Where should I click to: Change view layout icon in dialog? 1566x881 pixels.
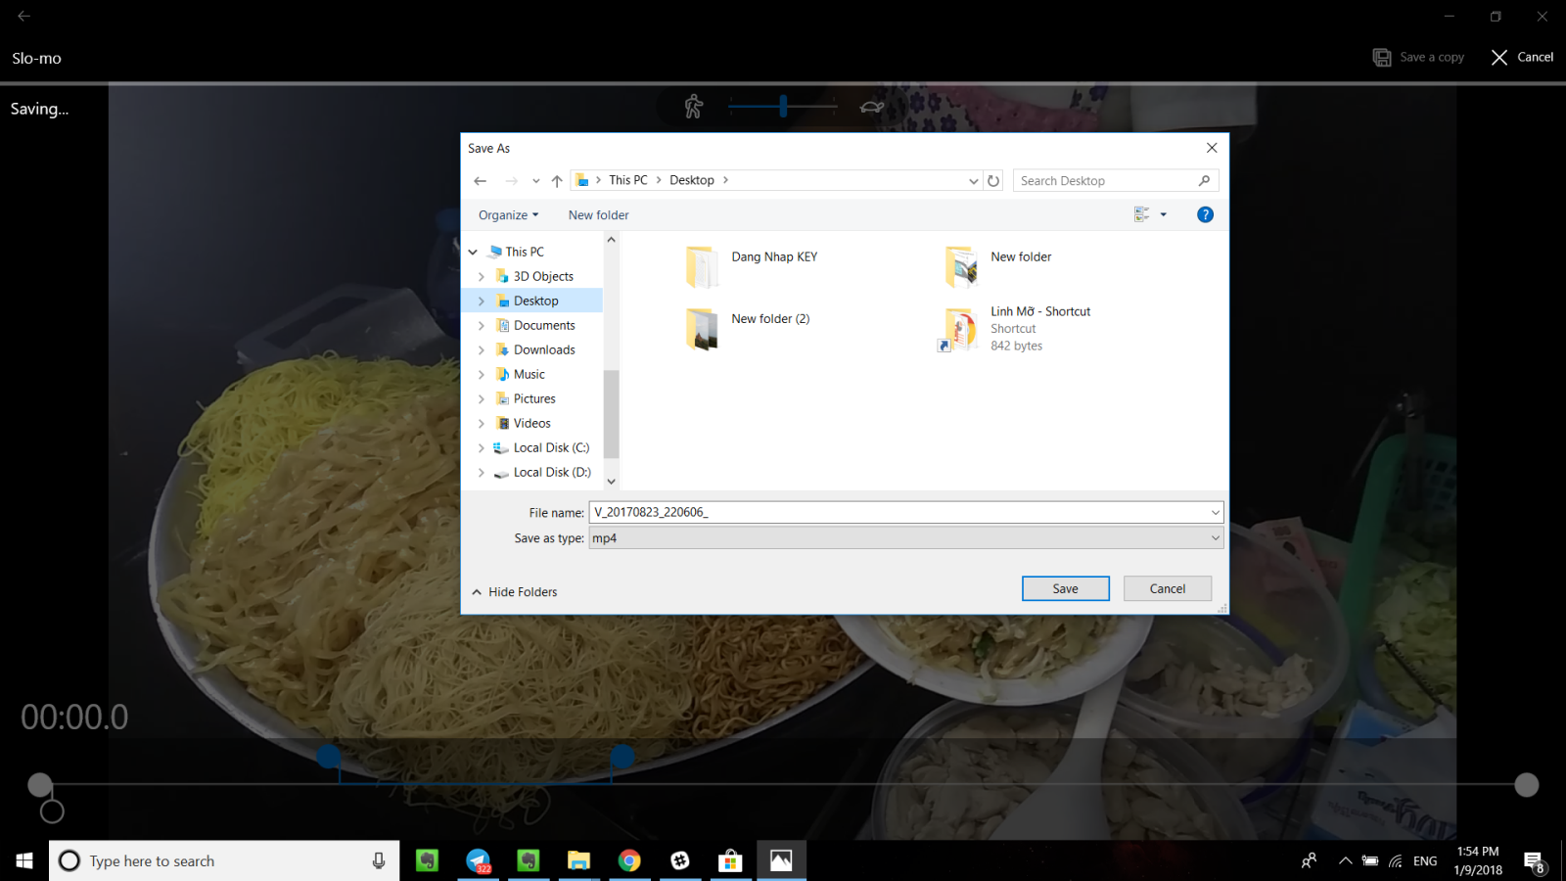point(1141,214)
